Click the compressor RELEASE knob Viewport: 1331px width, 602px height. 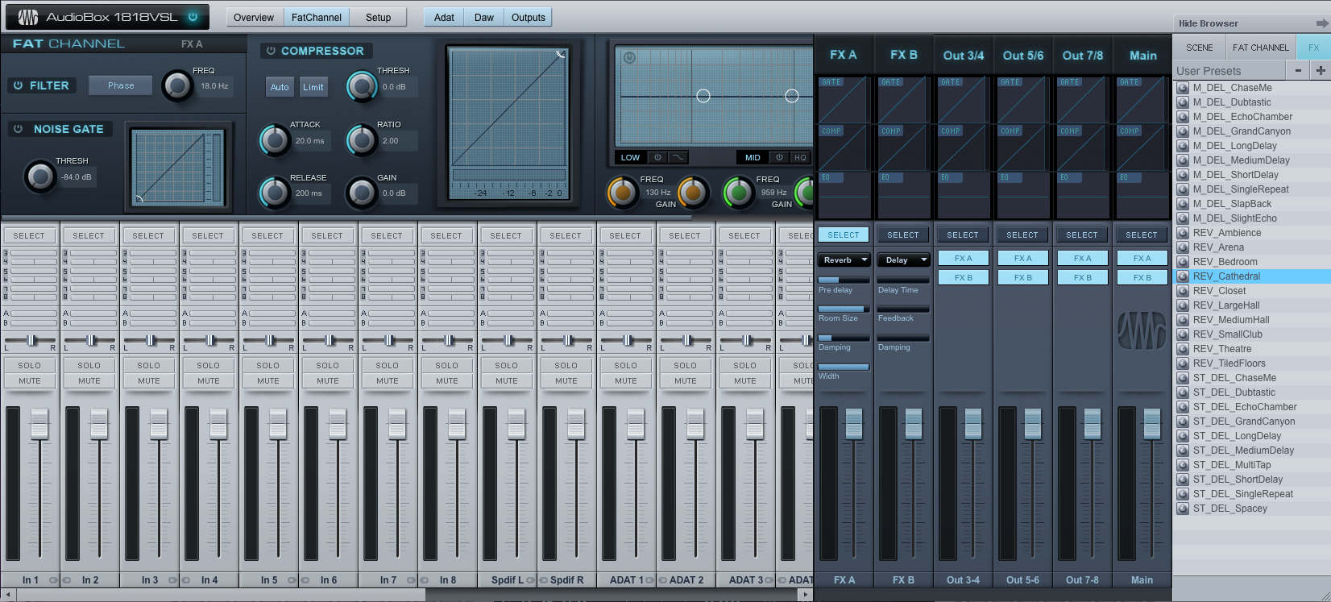275,193
